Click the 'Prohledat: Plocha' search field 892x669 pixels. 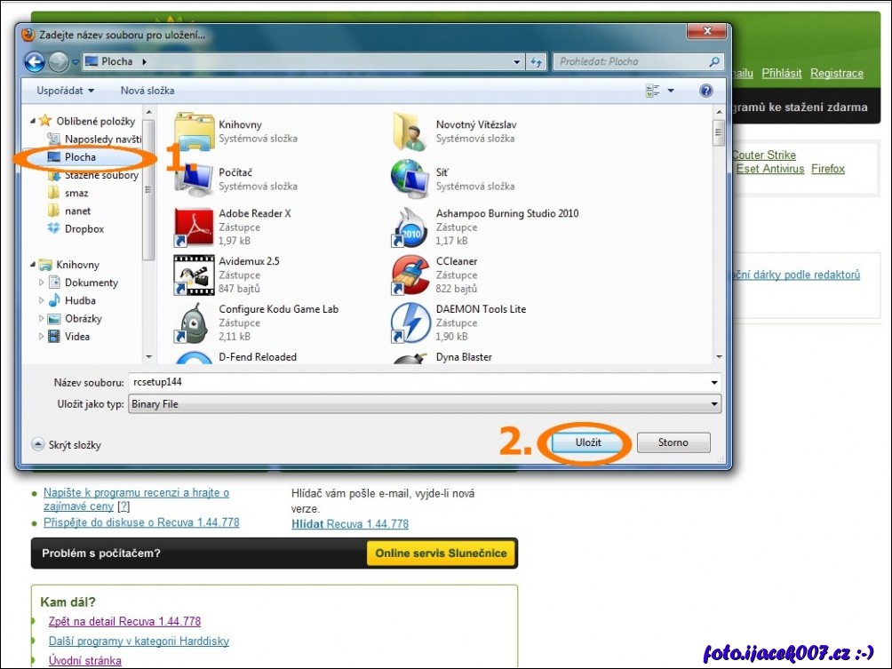631,62
